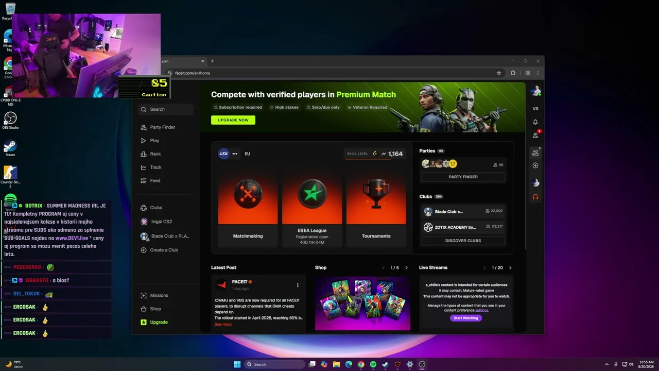Open the ZOTIX ACADEMY by... club row
The width and height of the screenshot is (659, 371).
pyautogui.click(x=463, y=227)
